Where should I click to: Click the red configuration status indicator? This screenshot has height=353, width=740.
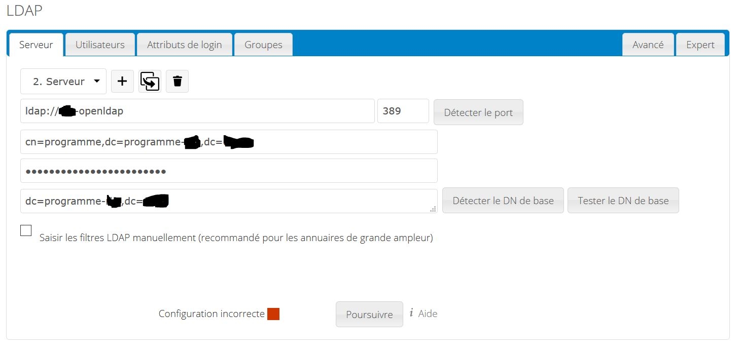pyautogui.click(x=273, y=314)
